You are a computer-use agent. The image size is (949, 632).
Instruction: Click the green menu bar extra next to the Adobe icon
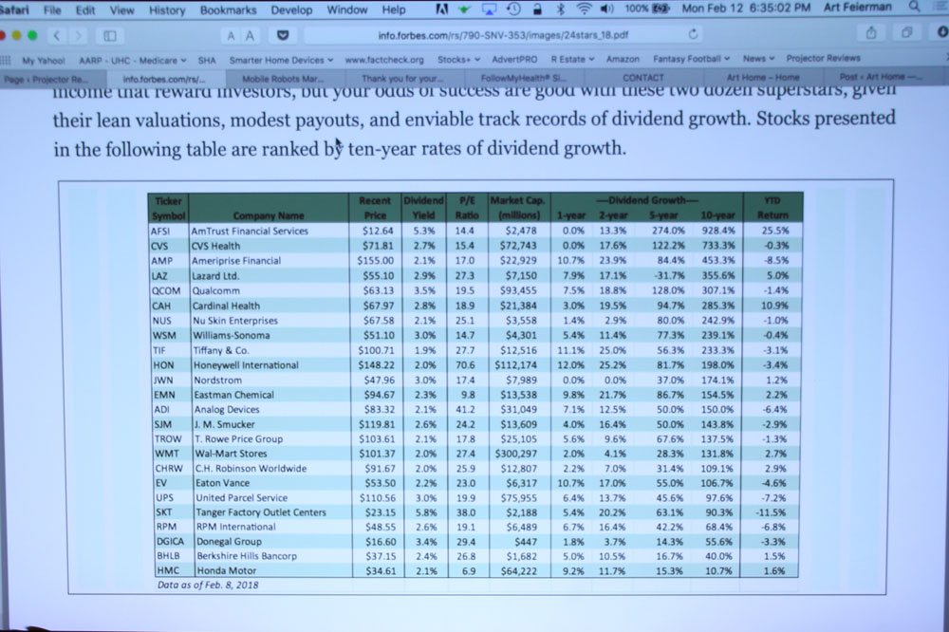(465, 9)
